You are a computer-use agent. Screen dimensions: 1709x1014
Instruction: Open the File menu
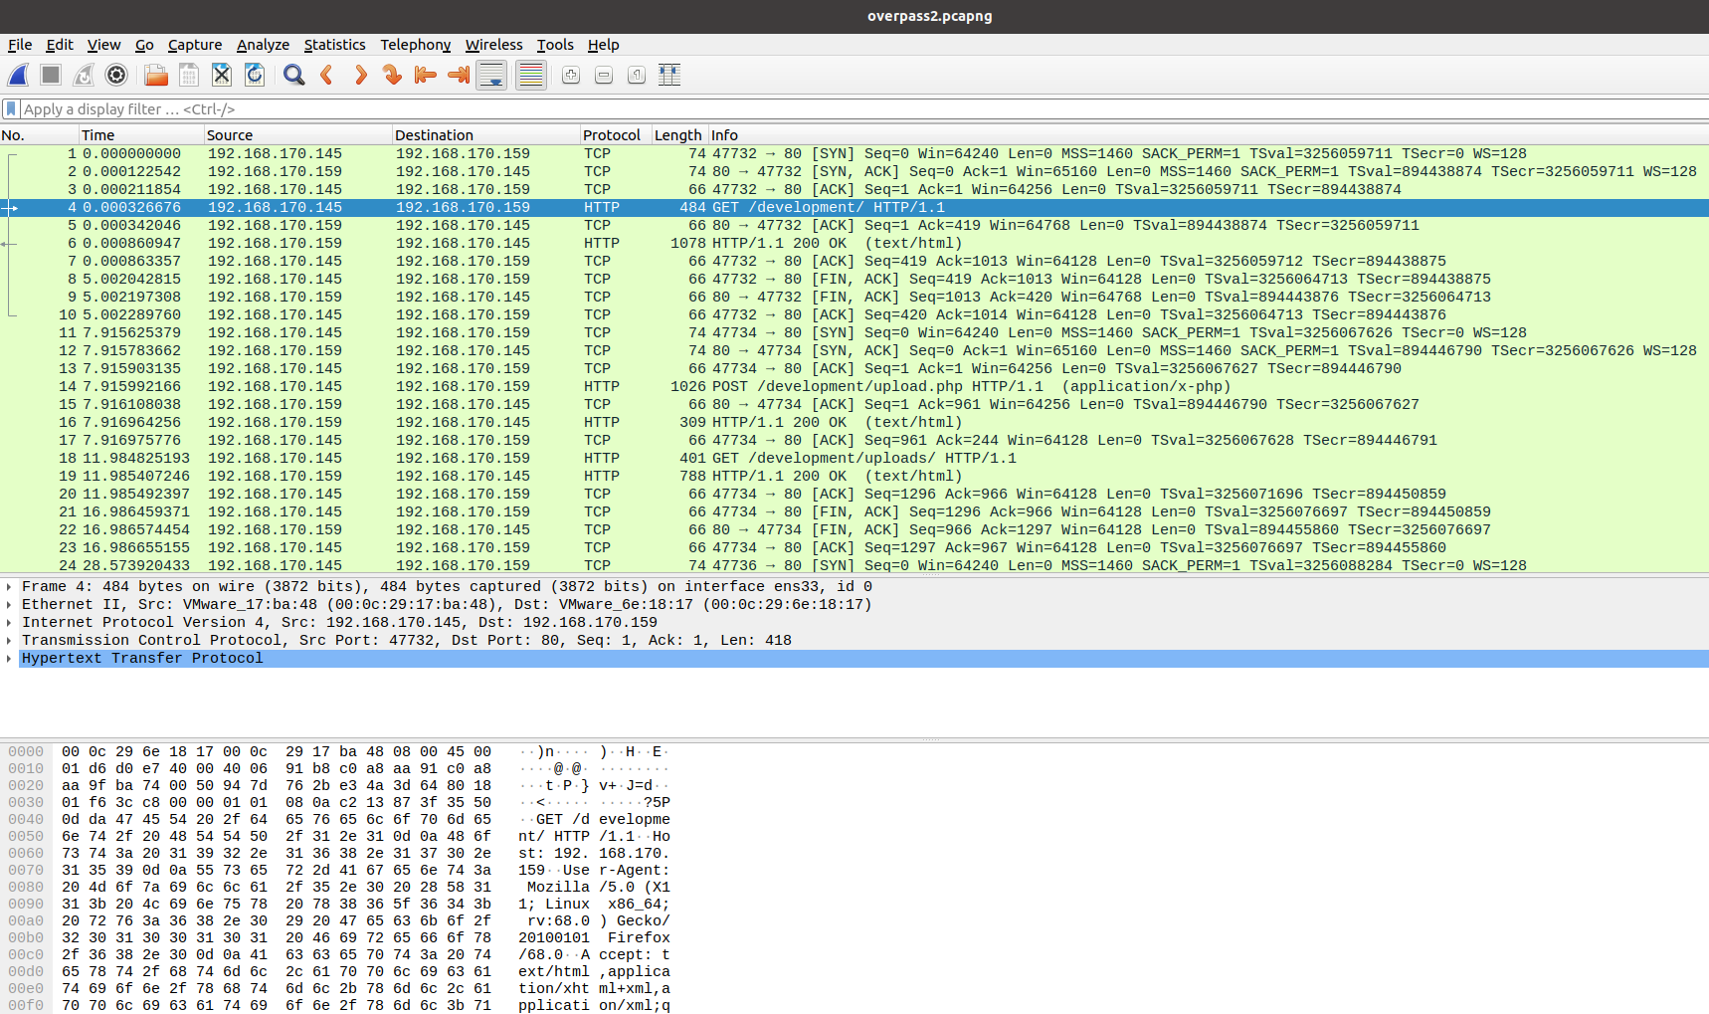(20, 45)
